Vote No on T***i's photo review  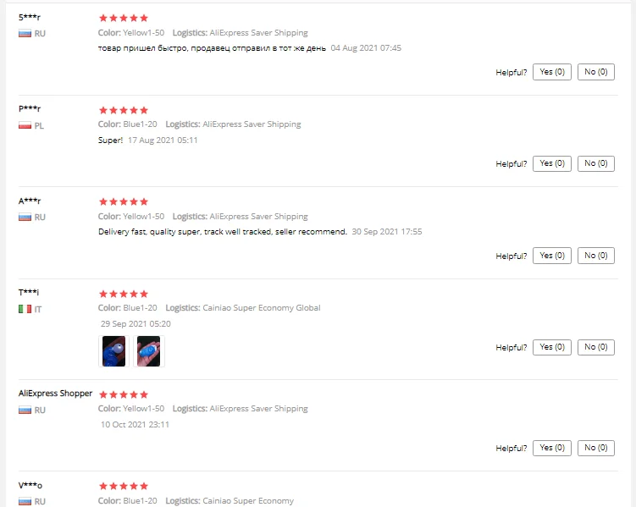(596, 347)
